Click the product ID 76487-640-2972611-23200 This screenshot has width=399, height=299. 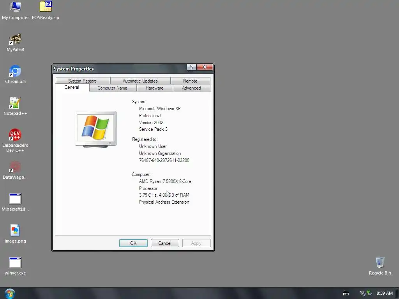click(x=164, y=160)
